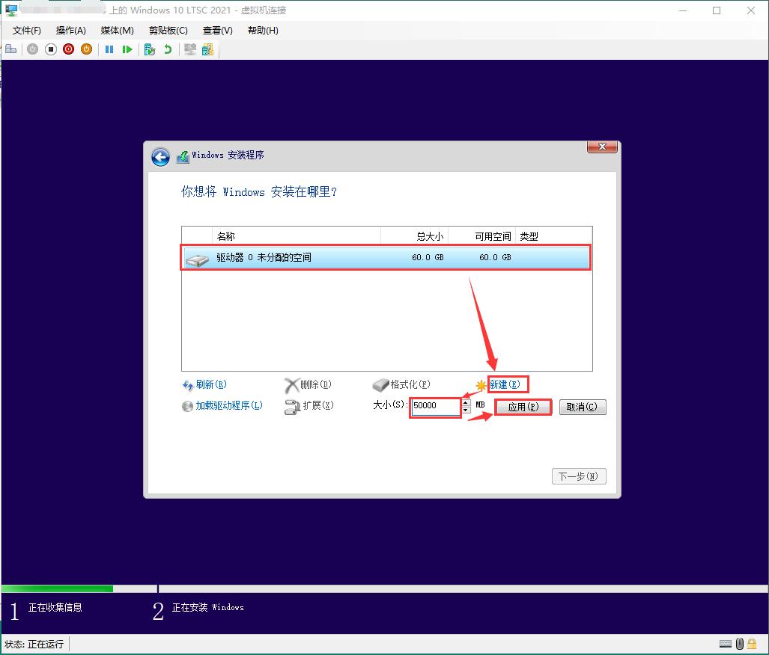
Task: Open the 媒体(M) menu
Action: tap(117, 31)
